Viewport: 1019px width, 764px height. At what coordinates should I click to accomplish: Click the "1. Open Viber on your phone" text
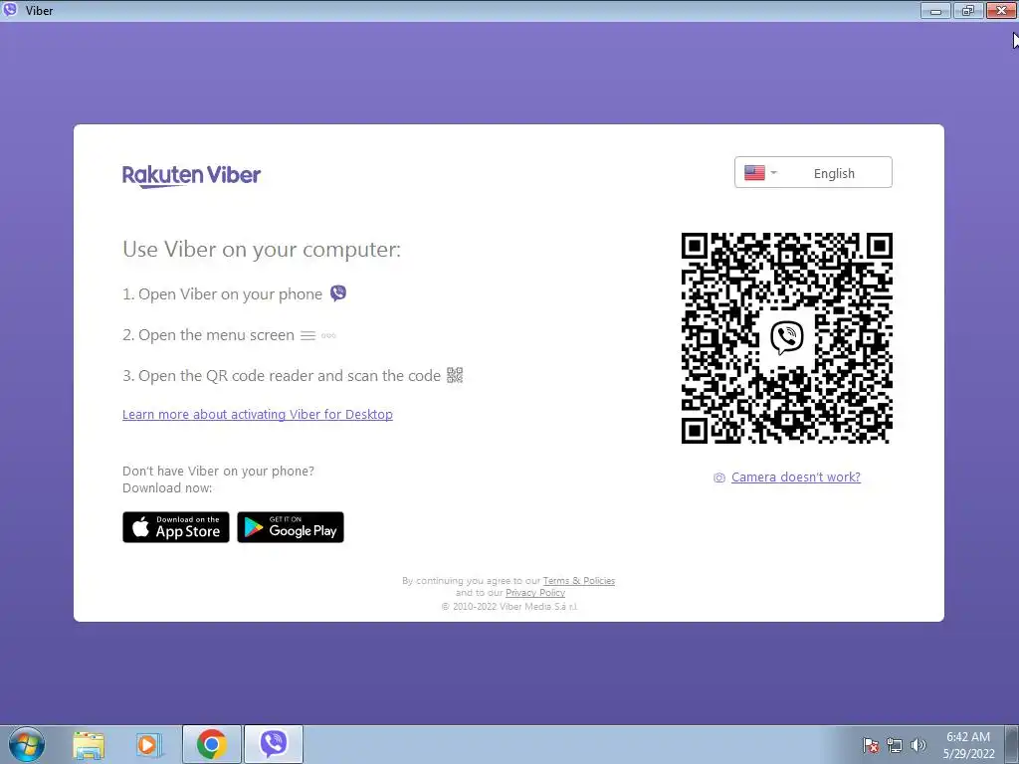pos(222,294)
